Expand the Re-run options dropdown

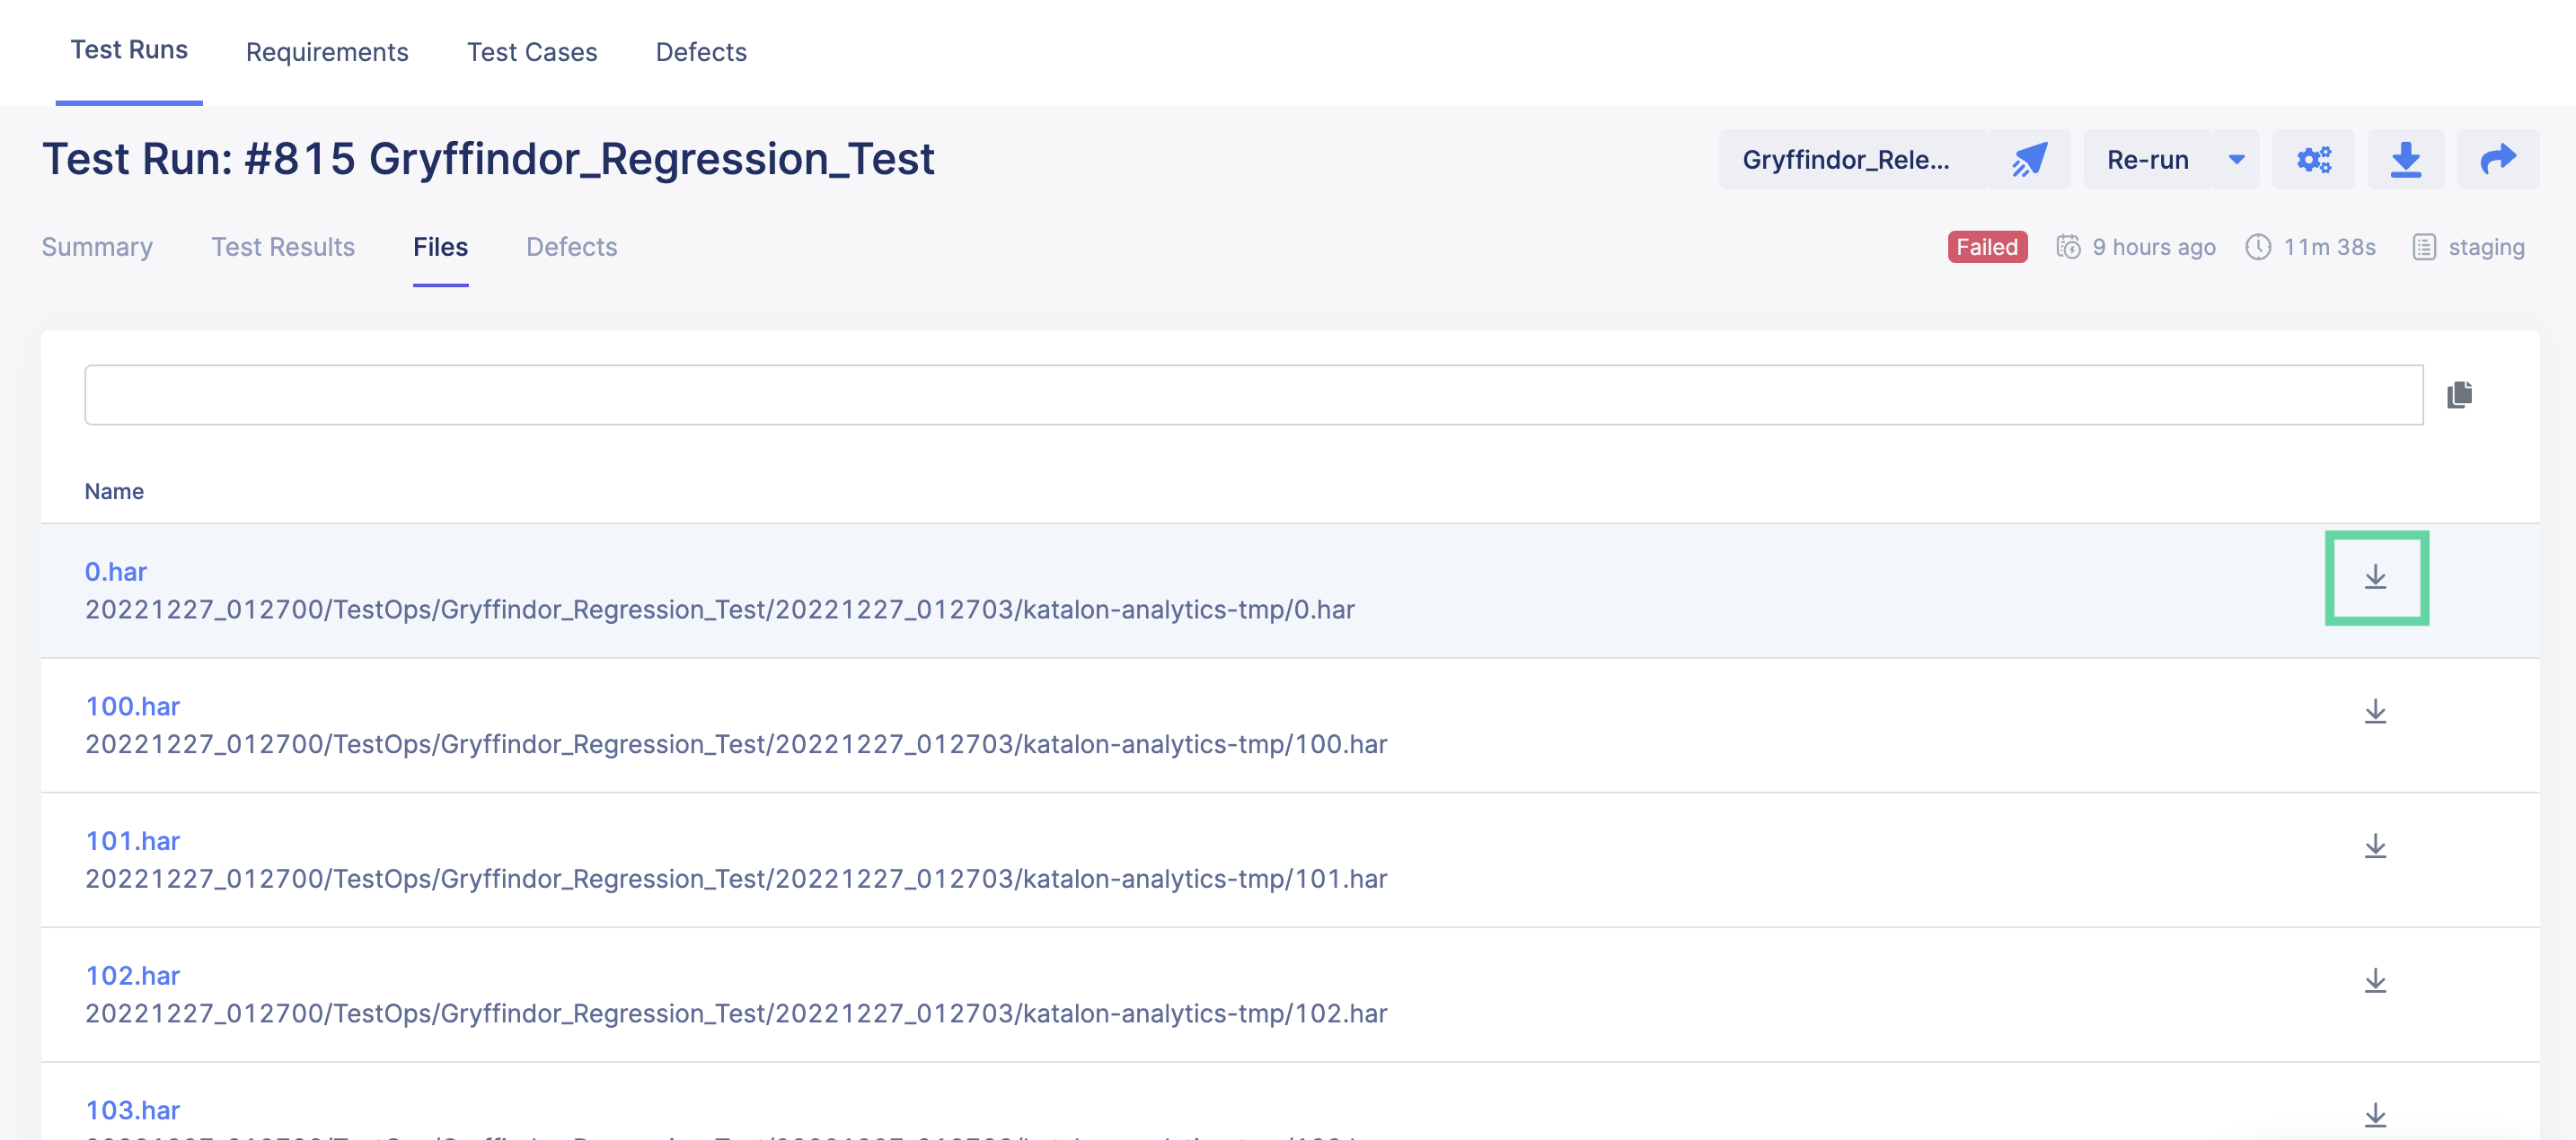click(2236, 158)
